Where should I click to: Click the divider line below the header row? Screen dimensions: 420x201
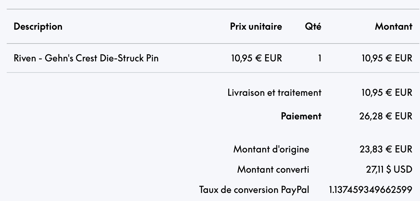coord(213,44)
